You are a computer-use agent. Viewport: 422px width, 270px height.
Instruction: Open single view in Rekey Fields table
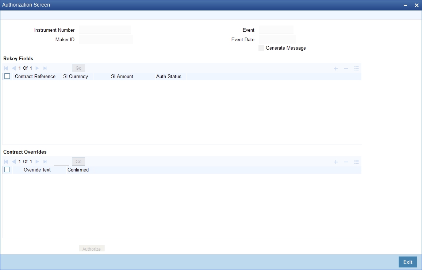(356, 69)
